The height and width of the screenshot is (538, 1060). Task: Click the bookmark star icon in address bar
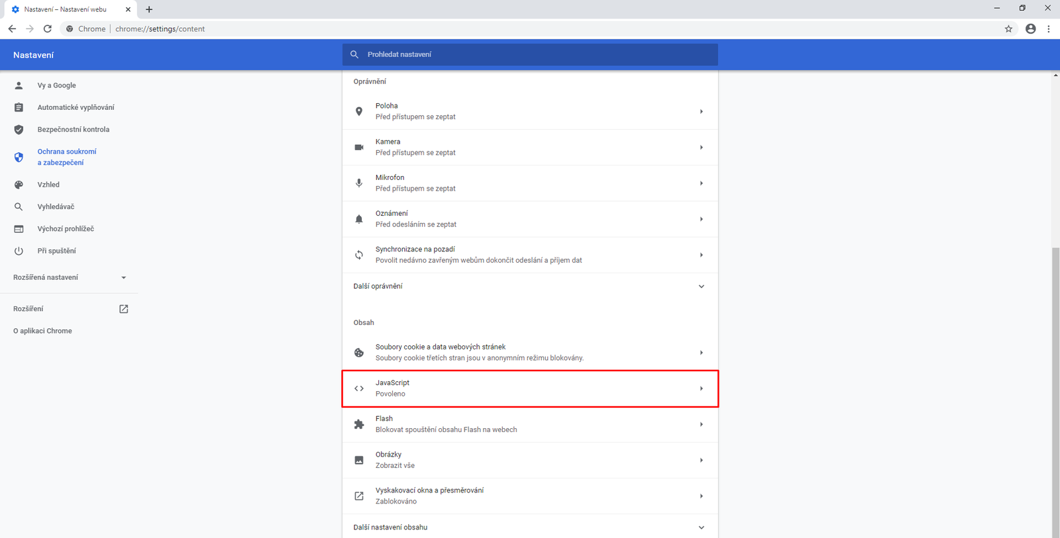[x=1008, y=29]
